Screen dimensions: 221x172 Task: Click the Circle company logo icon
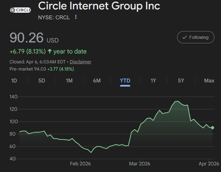(12, 10)
